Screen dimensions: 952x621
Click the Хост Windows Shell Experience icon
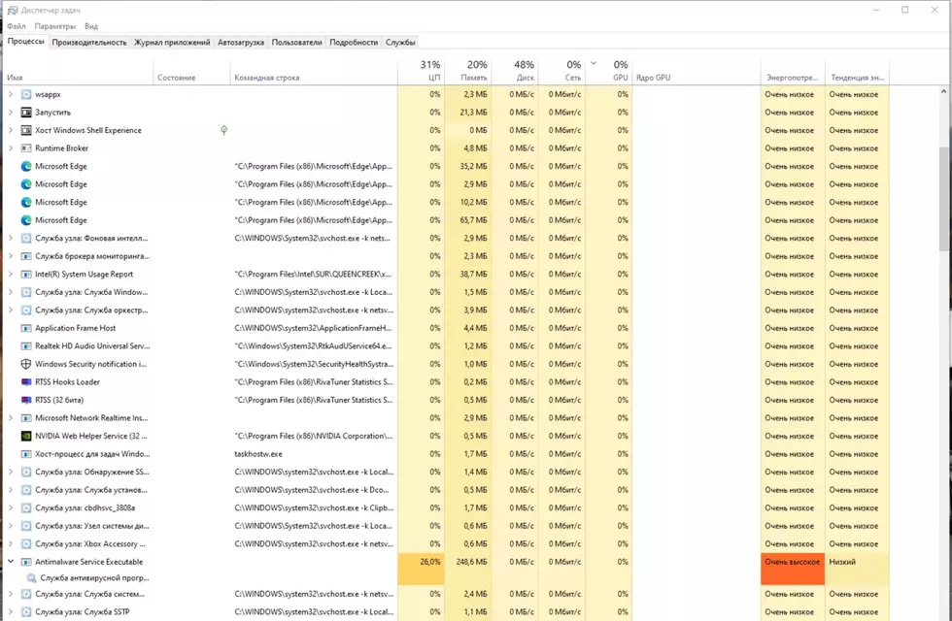pyautogui.click(x=26, y=130)
